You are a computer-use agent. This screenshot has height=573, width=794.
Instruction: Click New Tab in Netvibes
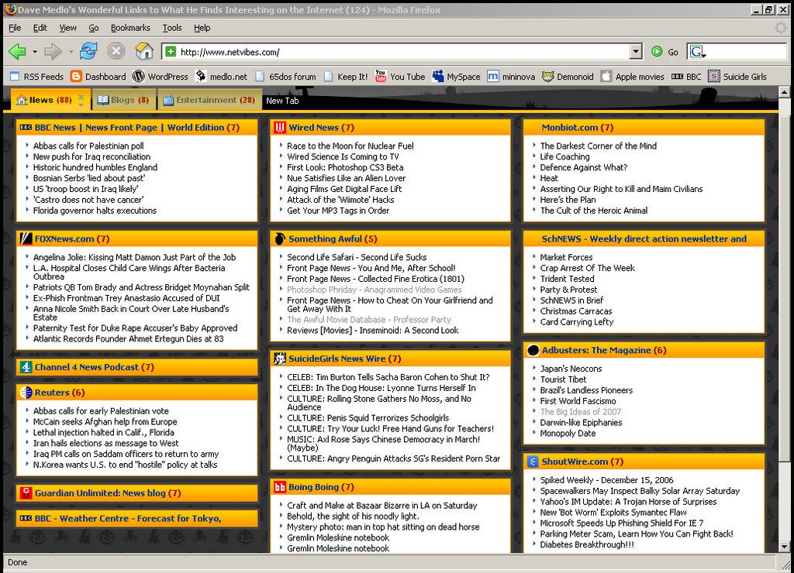tap(282, 101)
